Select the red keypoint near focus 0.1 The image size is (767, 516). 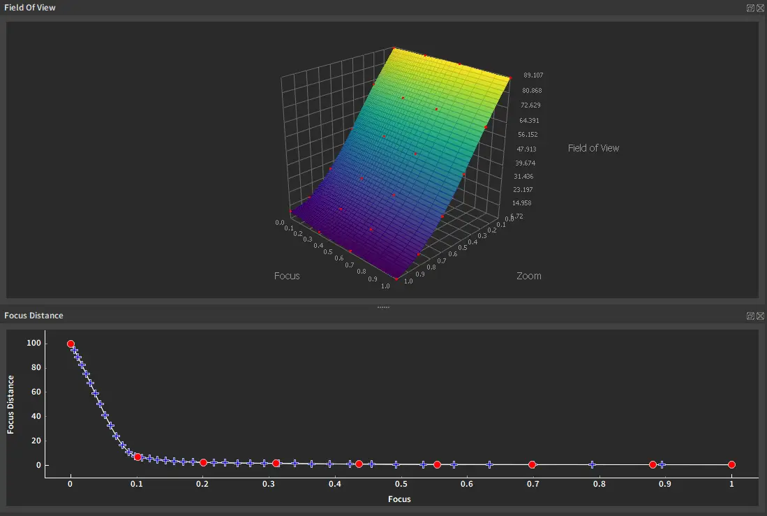click(137, 457)
